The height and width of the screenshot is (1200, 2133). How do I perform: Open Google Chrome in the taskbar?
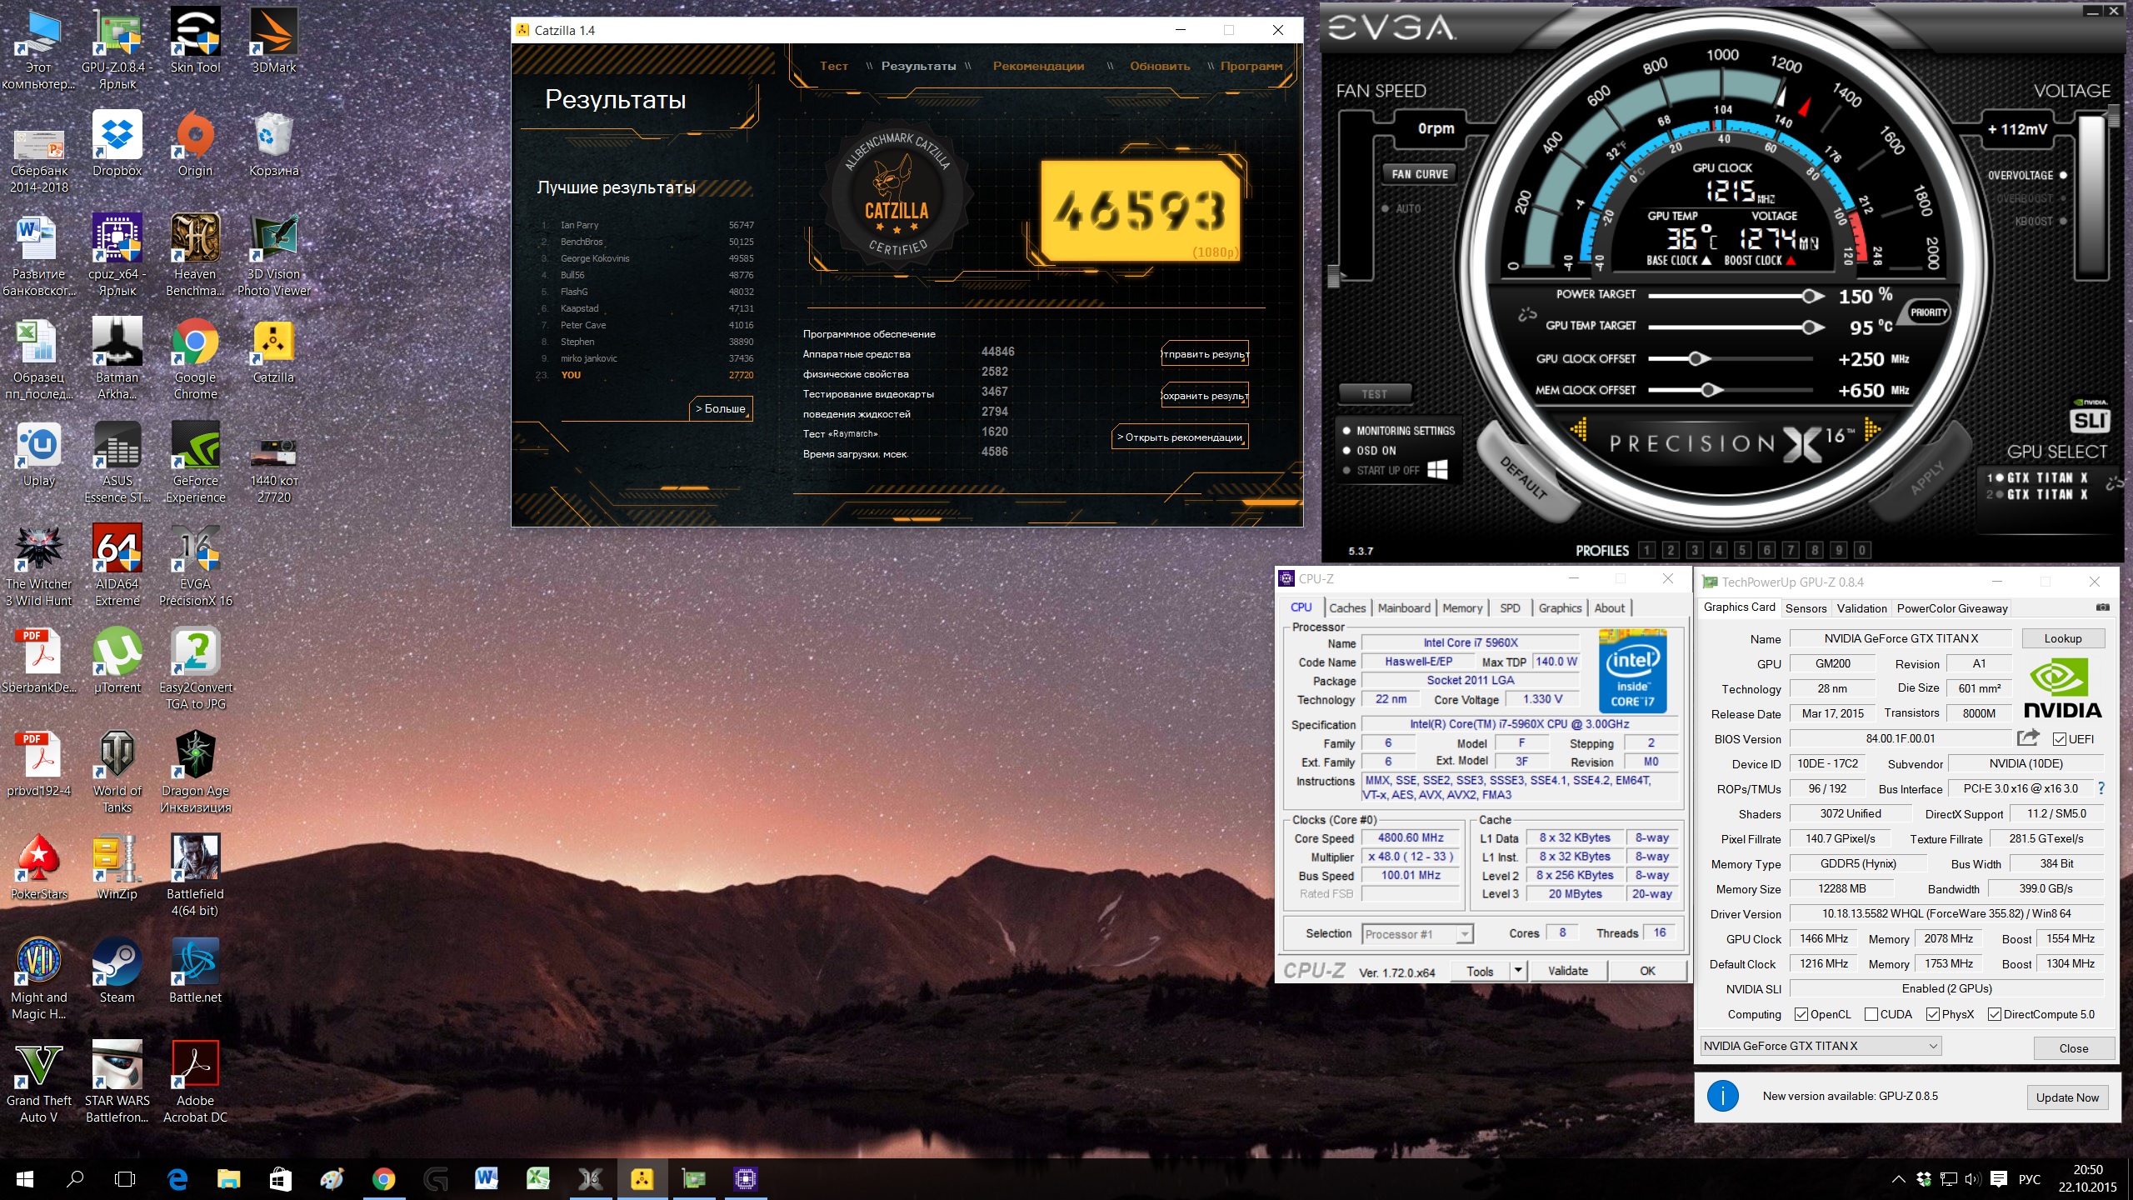[383, 1178]
